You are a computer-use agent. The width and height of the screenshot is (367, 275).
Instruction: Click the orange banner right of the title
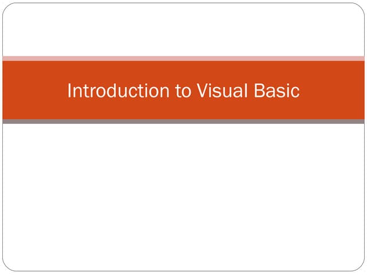[x=333, y=91]
